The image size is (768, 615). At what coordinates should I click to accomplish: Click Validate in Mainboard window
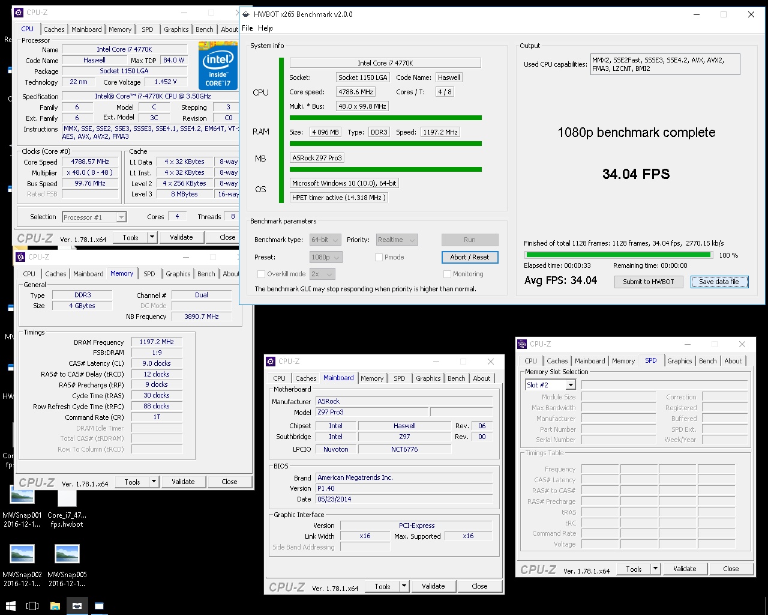[x=433, y=587]
